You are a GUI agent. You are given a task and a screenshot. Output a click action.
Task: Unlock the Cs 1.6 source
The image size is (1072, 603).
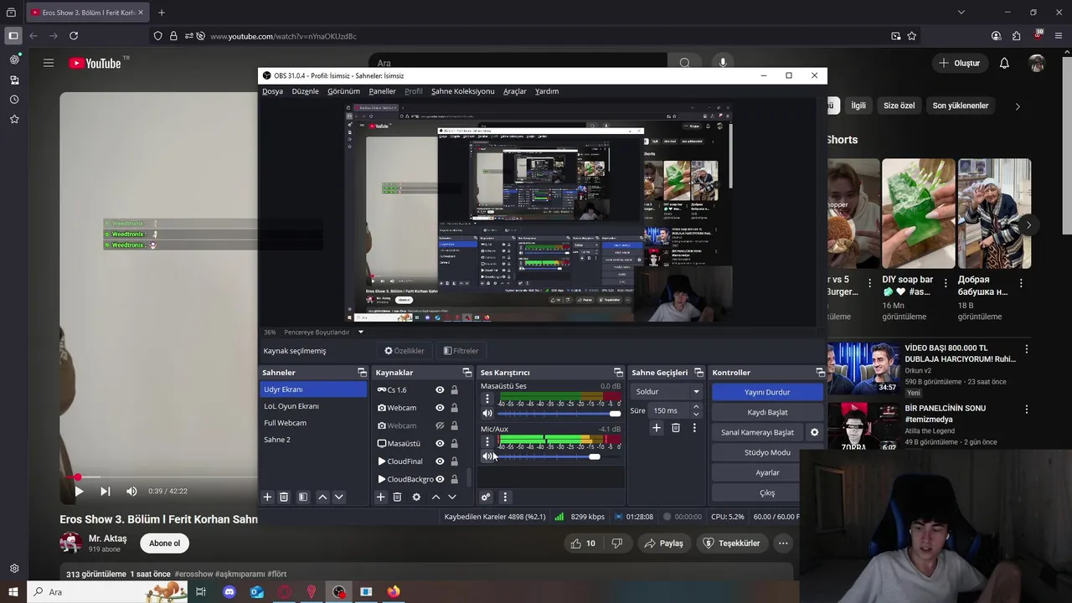[x=454, y=389]
